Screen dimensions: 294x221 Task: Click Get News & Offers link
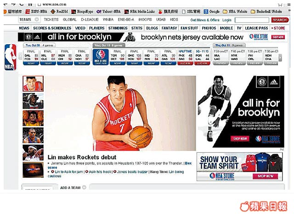[205, 20]
